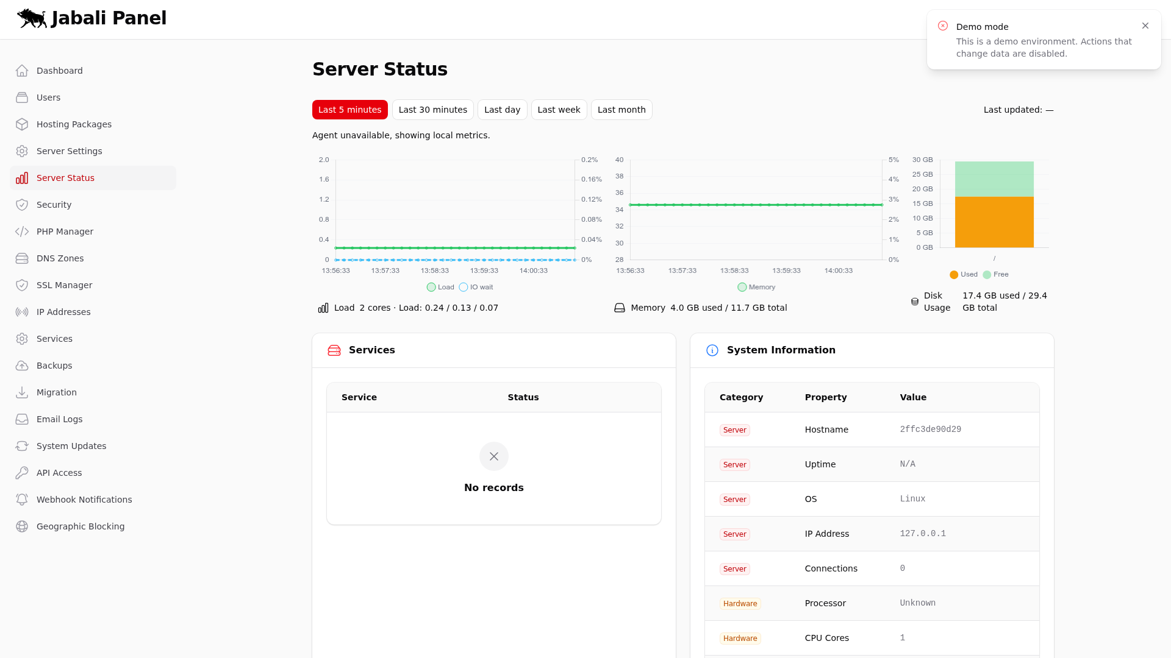Click the SSL Manager shield icon
This screenshot has width=1171, height=658.
pos(22,285)
